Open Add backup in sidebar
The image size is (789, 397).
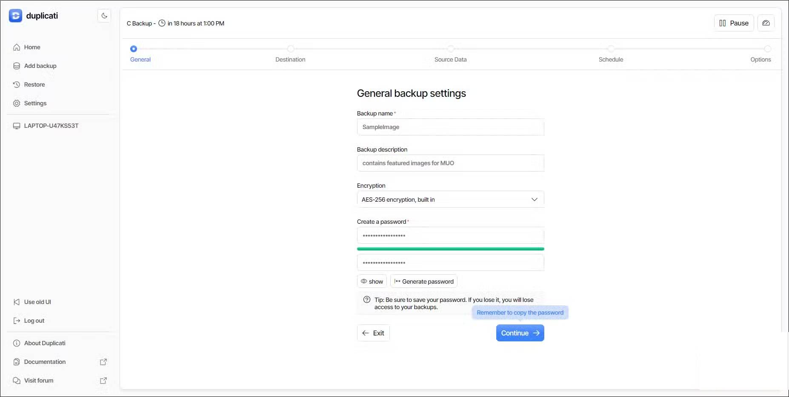[x=40, y=66]
